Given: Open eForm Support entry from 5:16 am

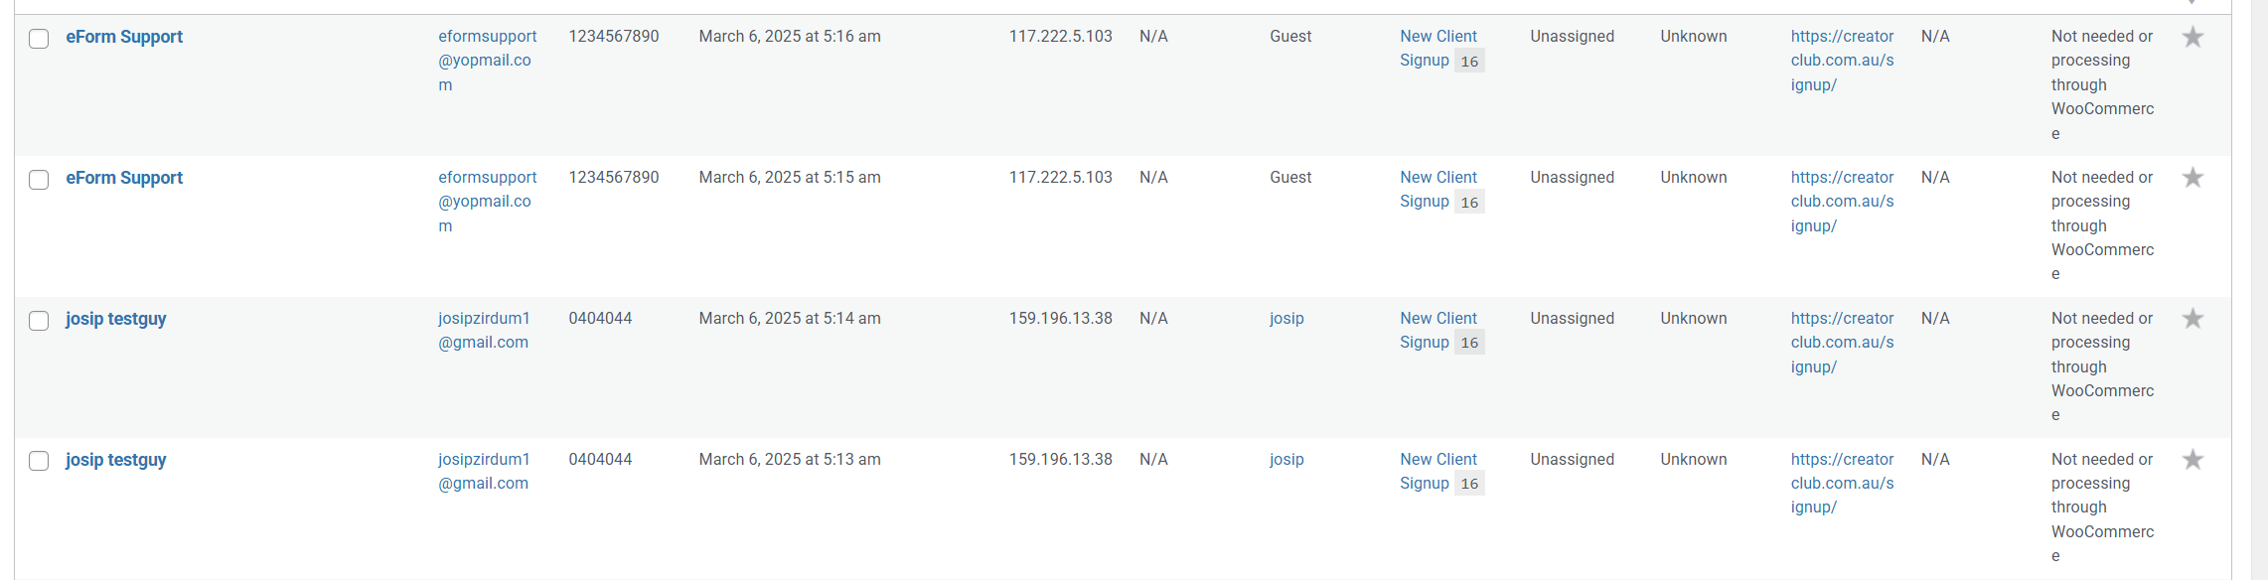Looking at the screenshot, I should (124, 37).
